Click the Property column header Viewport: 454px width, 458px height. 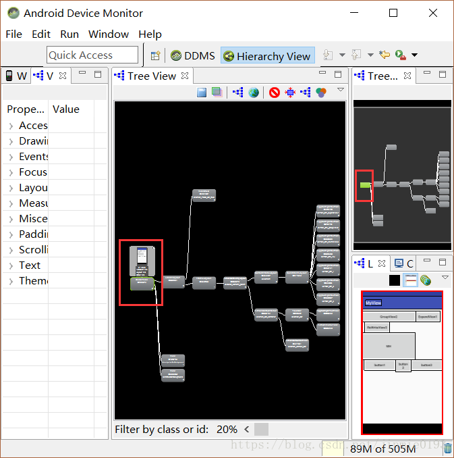26,109
